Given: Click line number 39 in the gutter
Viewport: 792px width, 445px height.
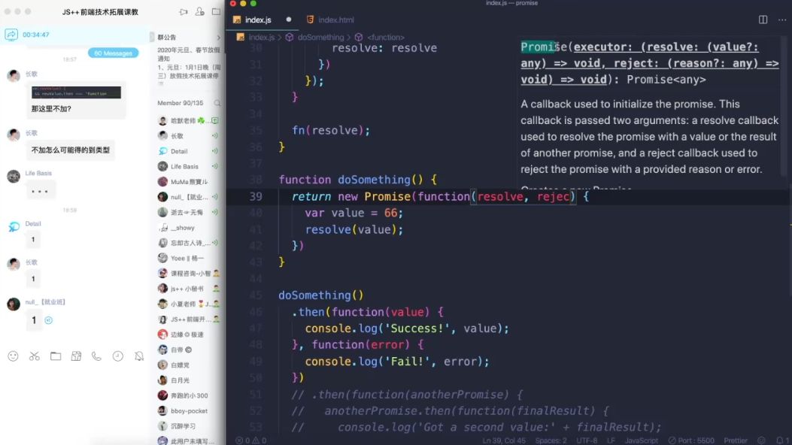Looking at the screenshot, I should point(256,197).
